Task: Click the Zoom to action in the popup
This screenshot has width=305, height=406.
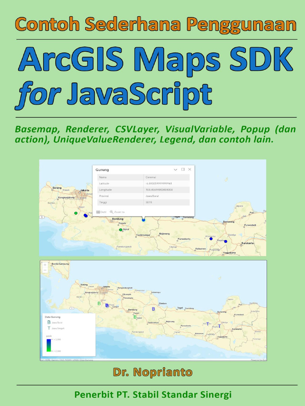Action: pos(117,212)
